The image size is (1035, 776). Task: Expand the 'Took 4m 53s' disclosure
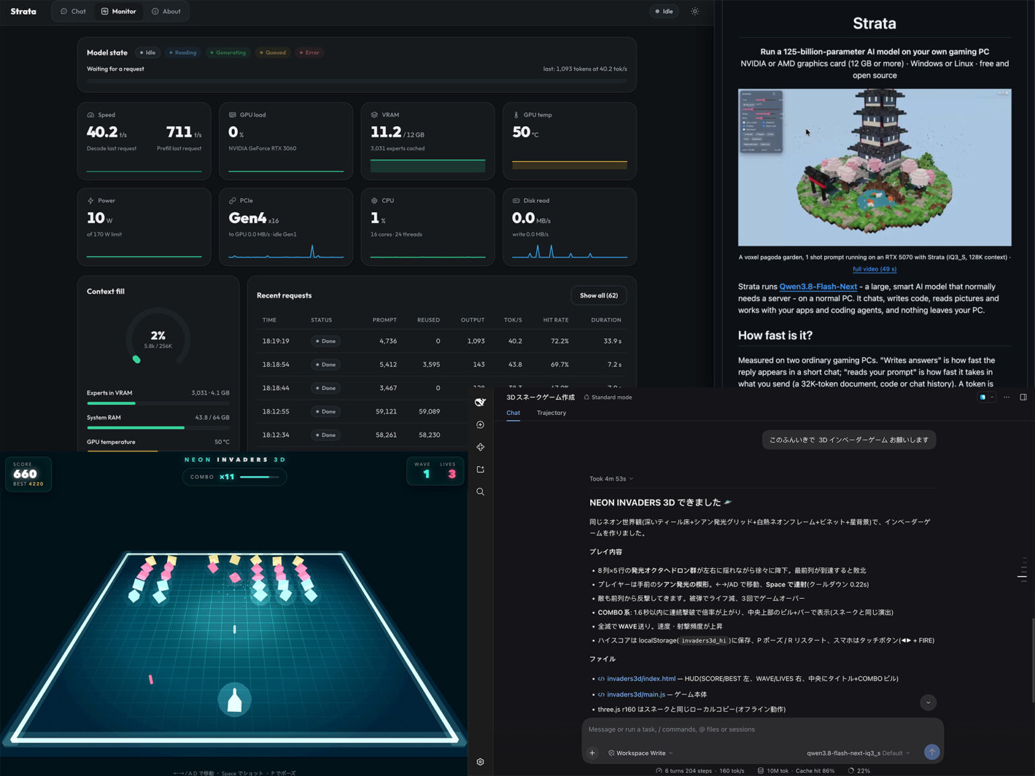[x=611, y=479]
